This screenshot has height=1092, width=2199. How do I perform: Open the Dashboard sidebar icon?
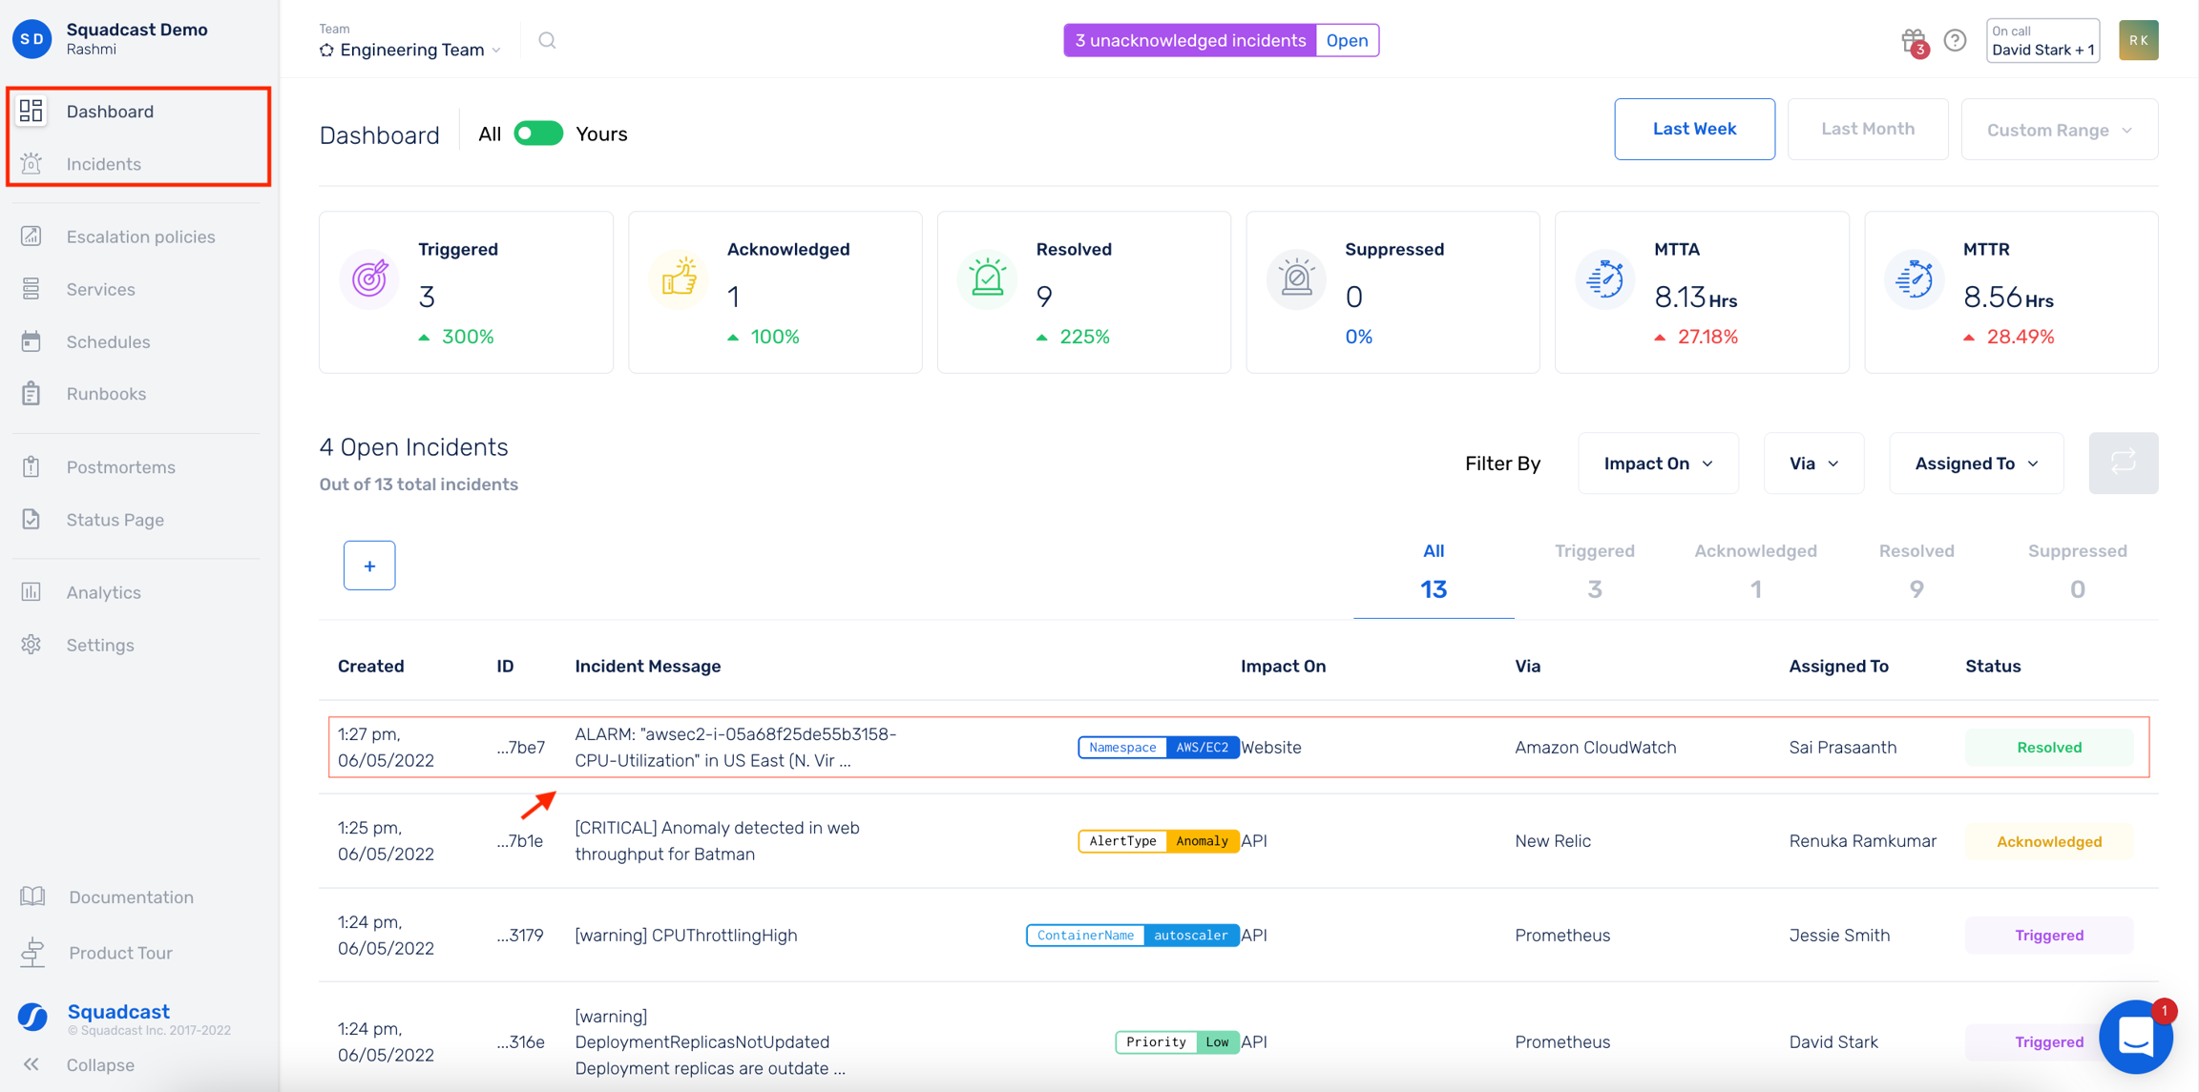tap(31, 111)
